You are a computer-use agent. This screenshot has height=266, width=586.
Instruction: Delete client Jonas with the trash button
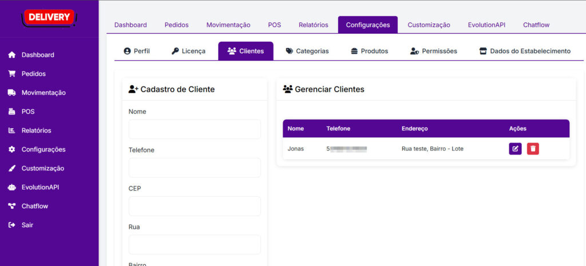(x=533, y=149)
